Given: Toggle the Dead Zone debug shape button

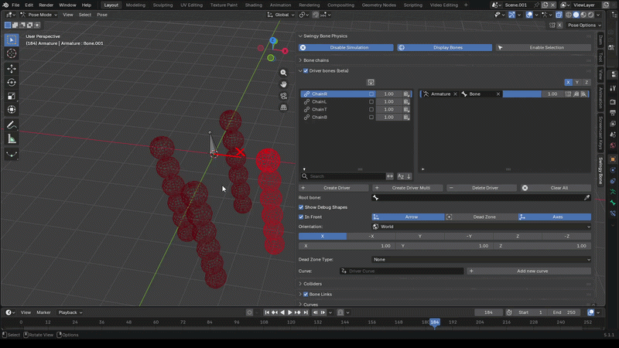Looking at the screenshot, I should point(481,217).
